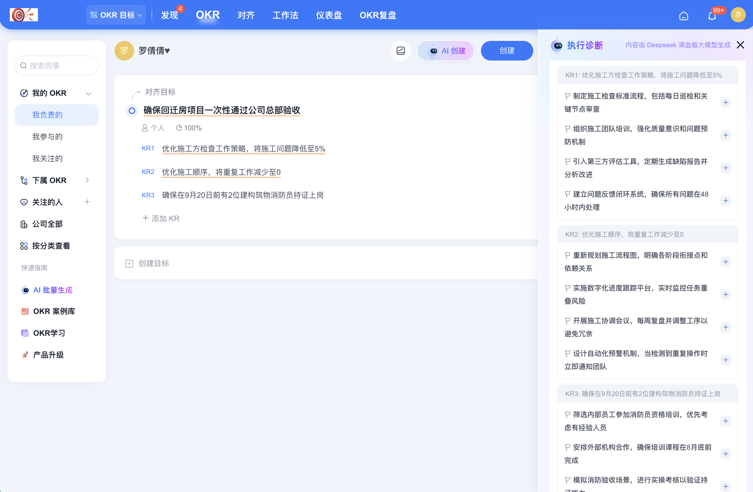This screenshot has height=492, width=753.
Task: Switch to the 工作法 tab
Action: click(285, 15)
